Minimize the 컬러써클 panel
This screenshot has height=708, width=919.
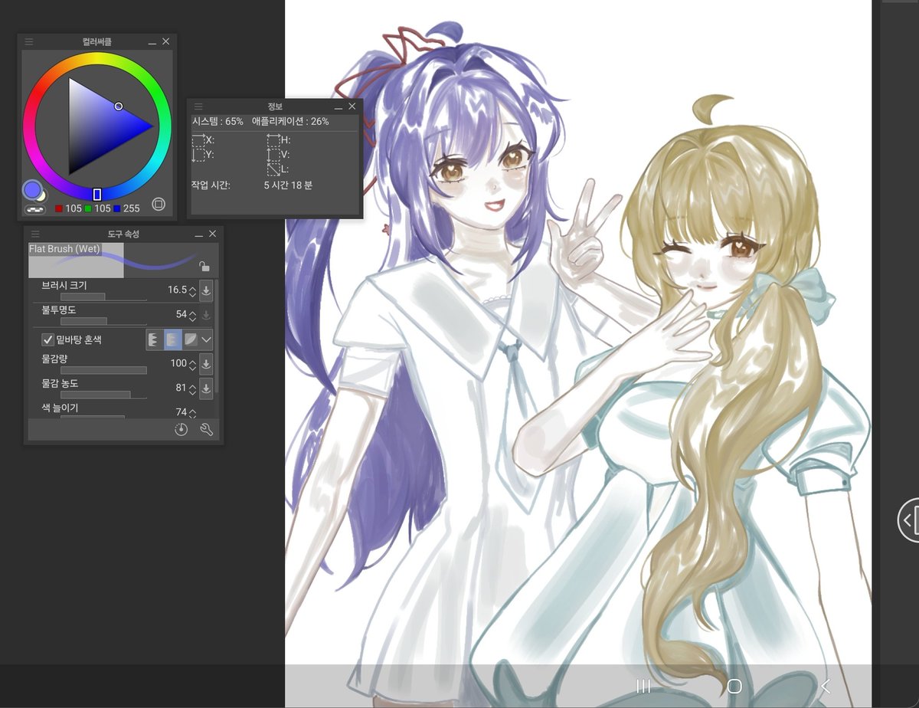point(152,42)
